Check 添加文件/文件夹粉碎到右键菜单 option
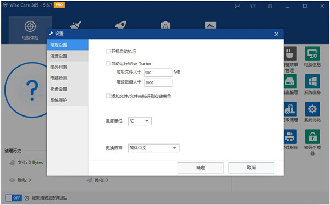330x205 pixels. (108, 96)
